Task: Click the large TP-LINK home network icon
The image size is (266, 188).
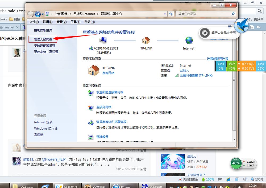Action: coord(94,70)
